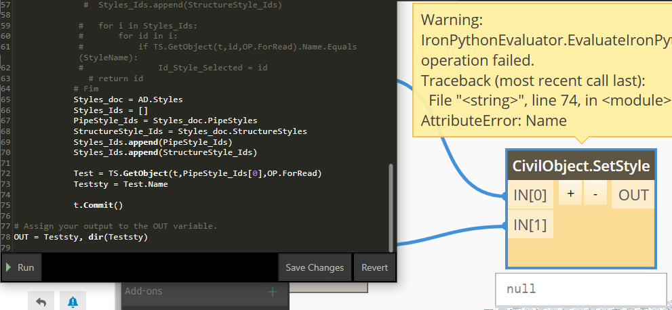Screen dimensions: 672x310
Task: Remove an input port with minus button
Action: coord(595,194)
